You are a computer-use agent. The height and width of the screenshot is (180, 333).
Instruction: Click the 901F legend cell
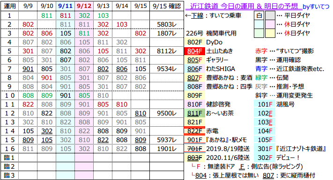click(x=194, y=140)
